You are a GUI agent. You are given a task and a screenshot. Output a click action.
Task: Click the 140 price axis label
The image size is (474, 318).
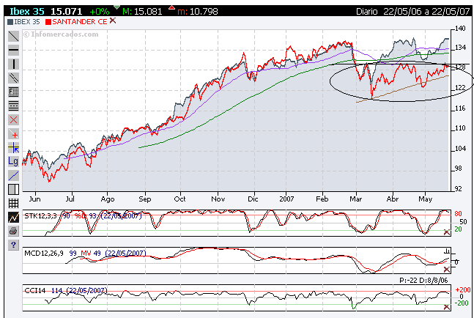coord(460,29)
